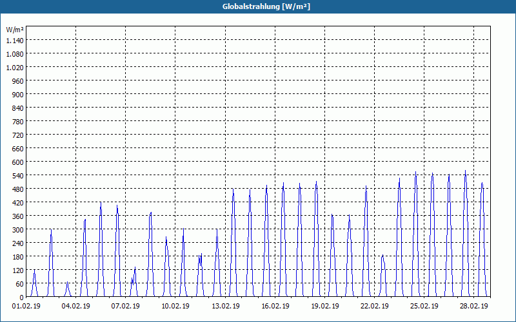Click the 0 value at y-axis bottom
Viewport: 516px width, 322px height.
point(22,298)
